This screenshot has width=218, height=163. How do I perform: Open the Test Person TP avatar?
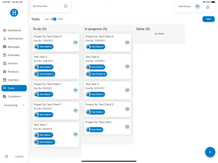(197, 6)
